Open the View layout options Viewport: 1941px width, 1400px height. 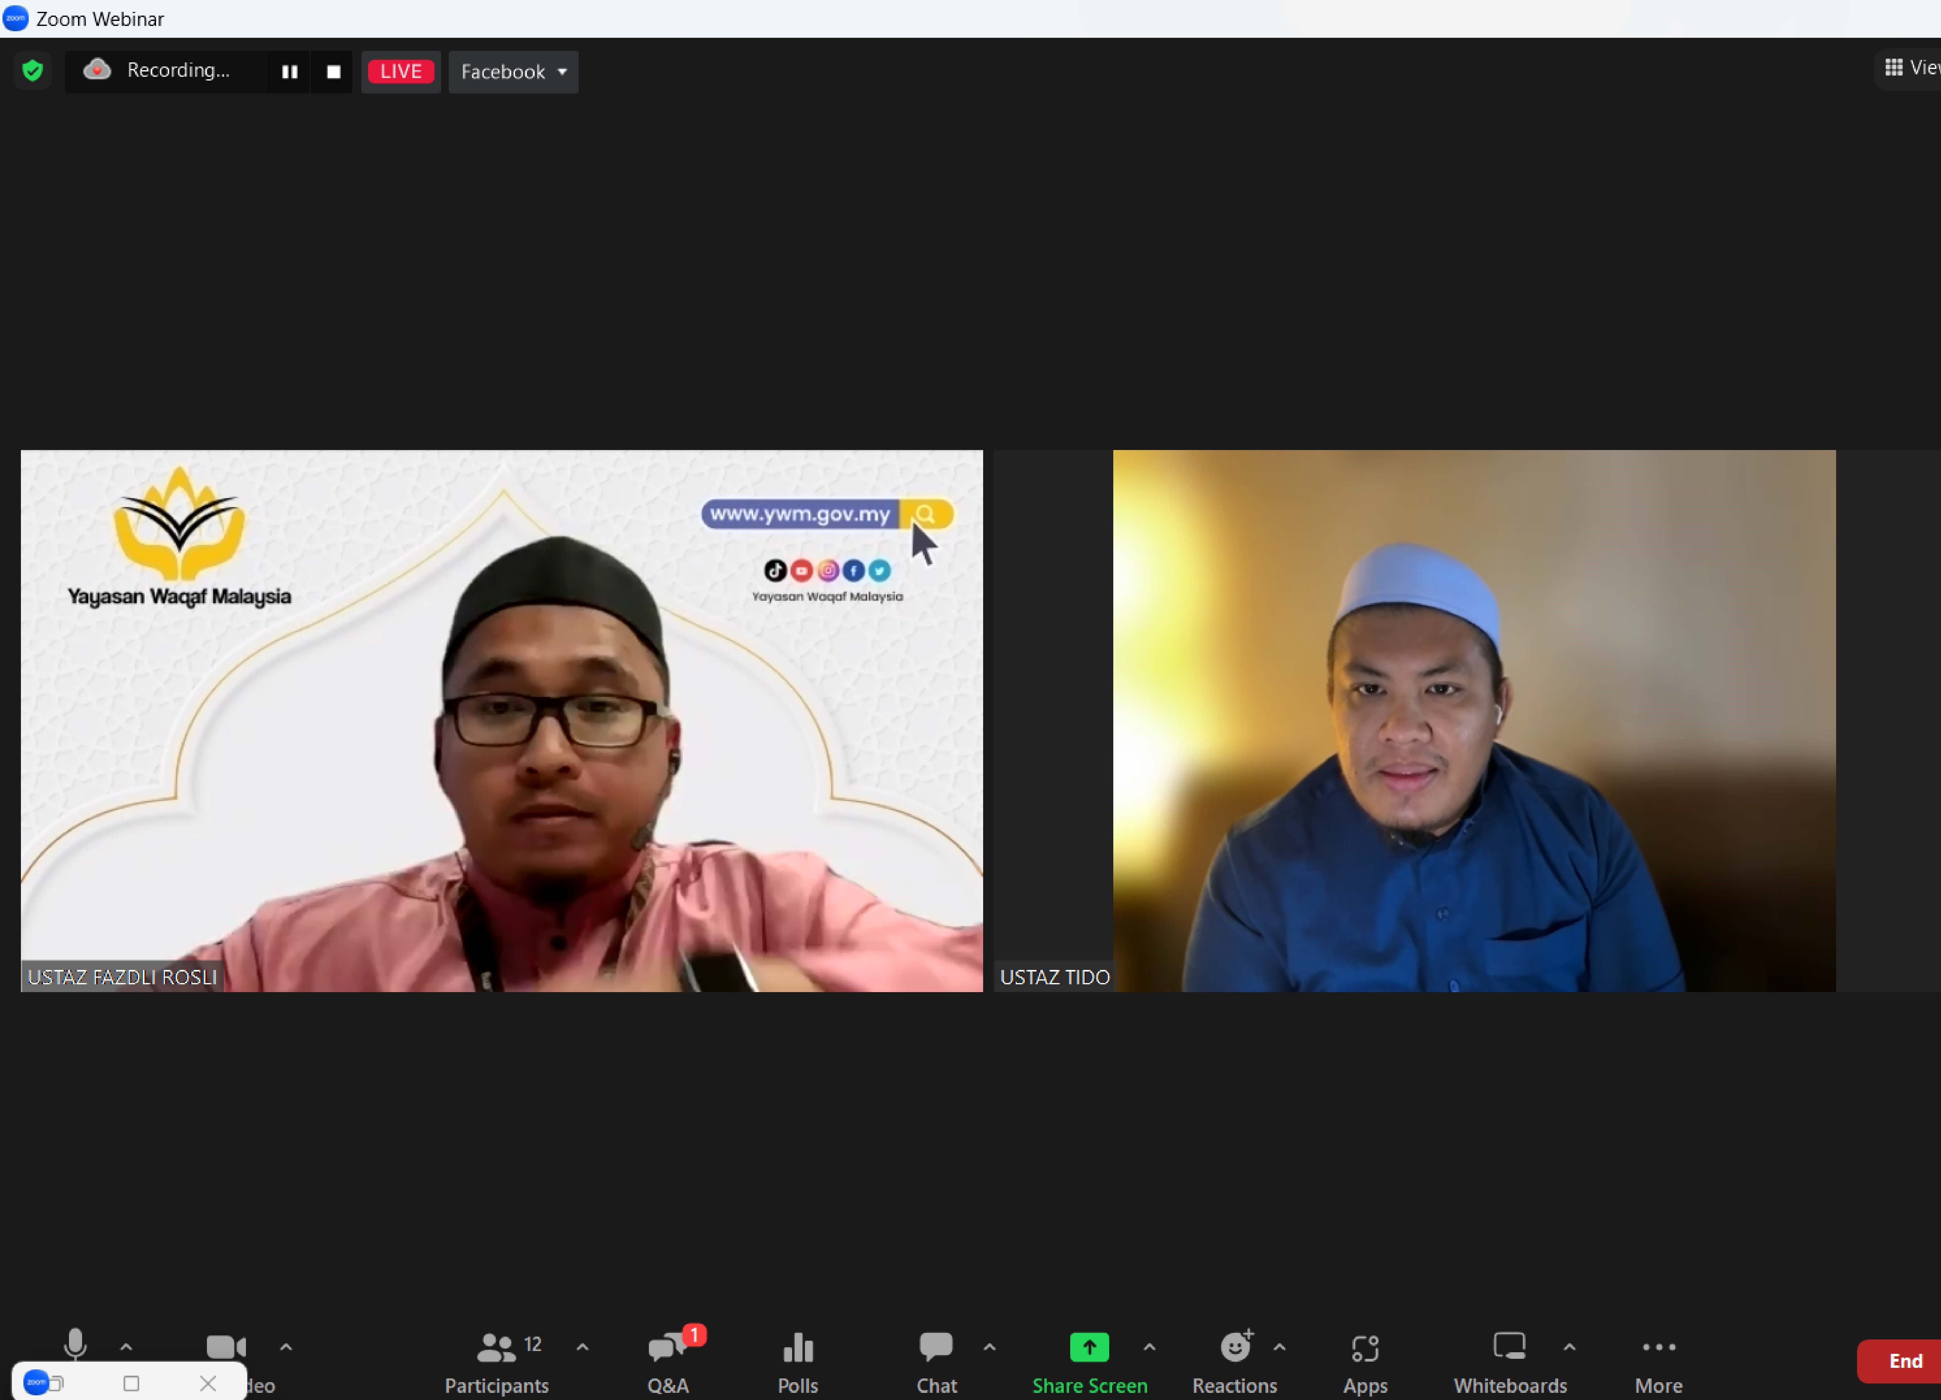click(x=1910, y=68)
